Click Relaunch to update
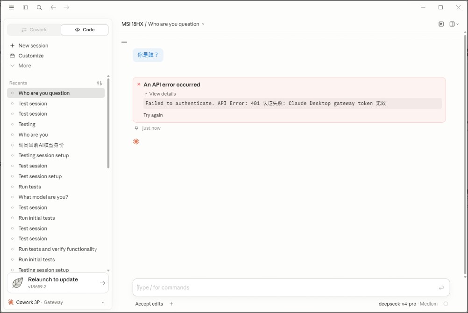Viewport: 468px width, 313px height. click(x=57, y=283)
